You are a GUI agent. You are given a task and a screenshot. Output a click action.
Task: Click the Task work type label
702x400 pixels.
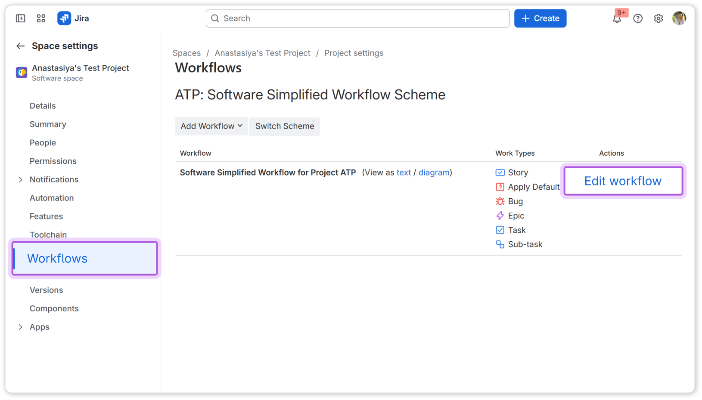pos(517,230)
